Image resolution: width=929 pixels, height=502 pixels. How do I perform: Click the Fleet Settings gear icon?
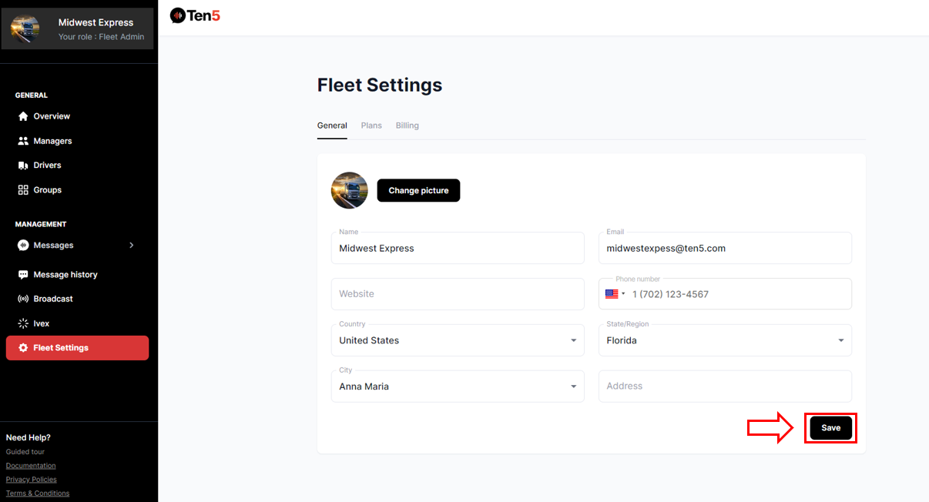23,348
